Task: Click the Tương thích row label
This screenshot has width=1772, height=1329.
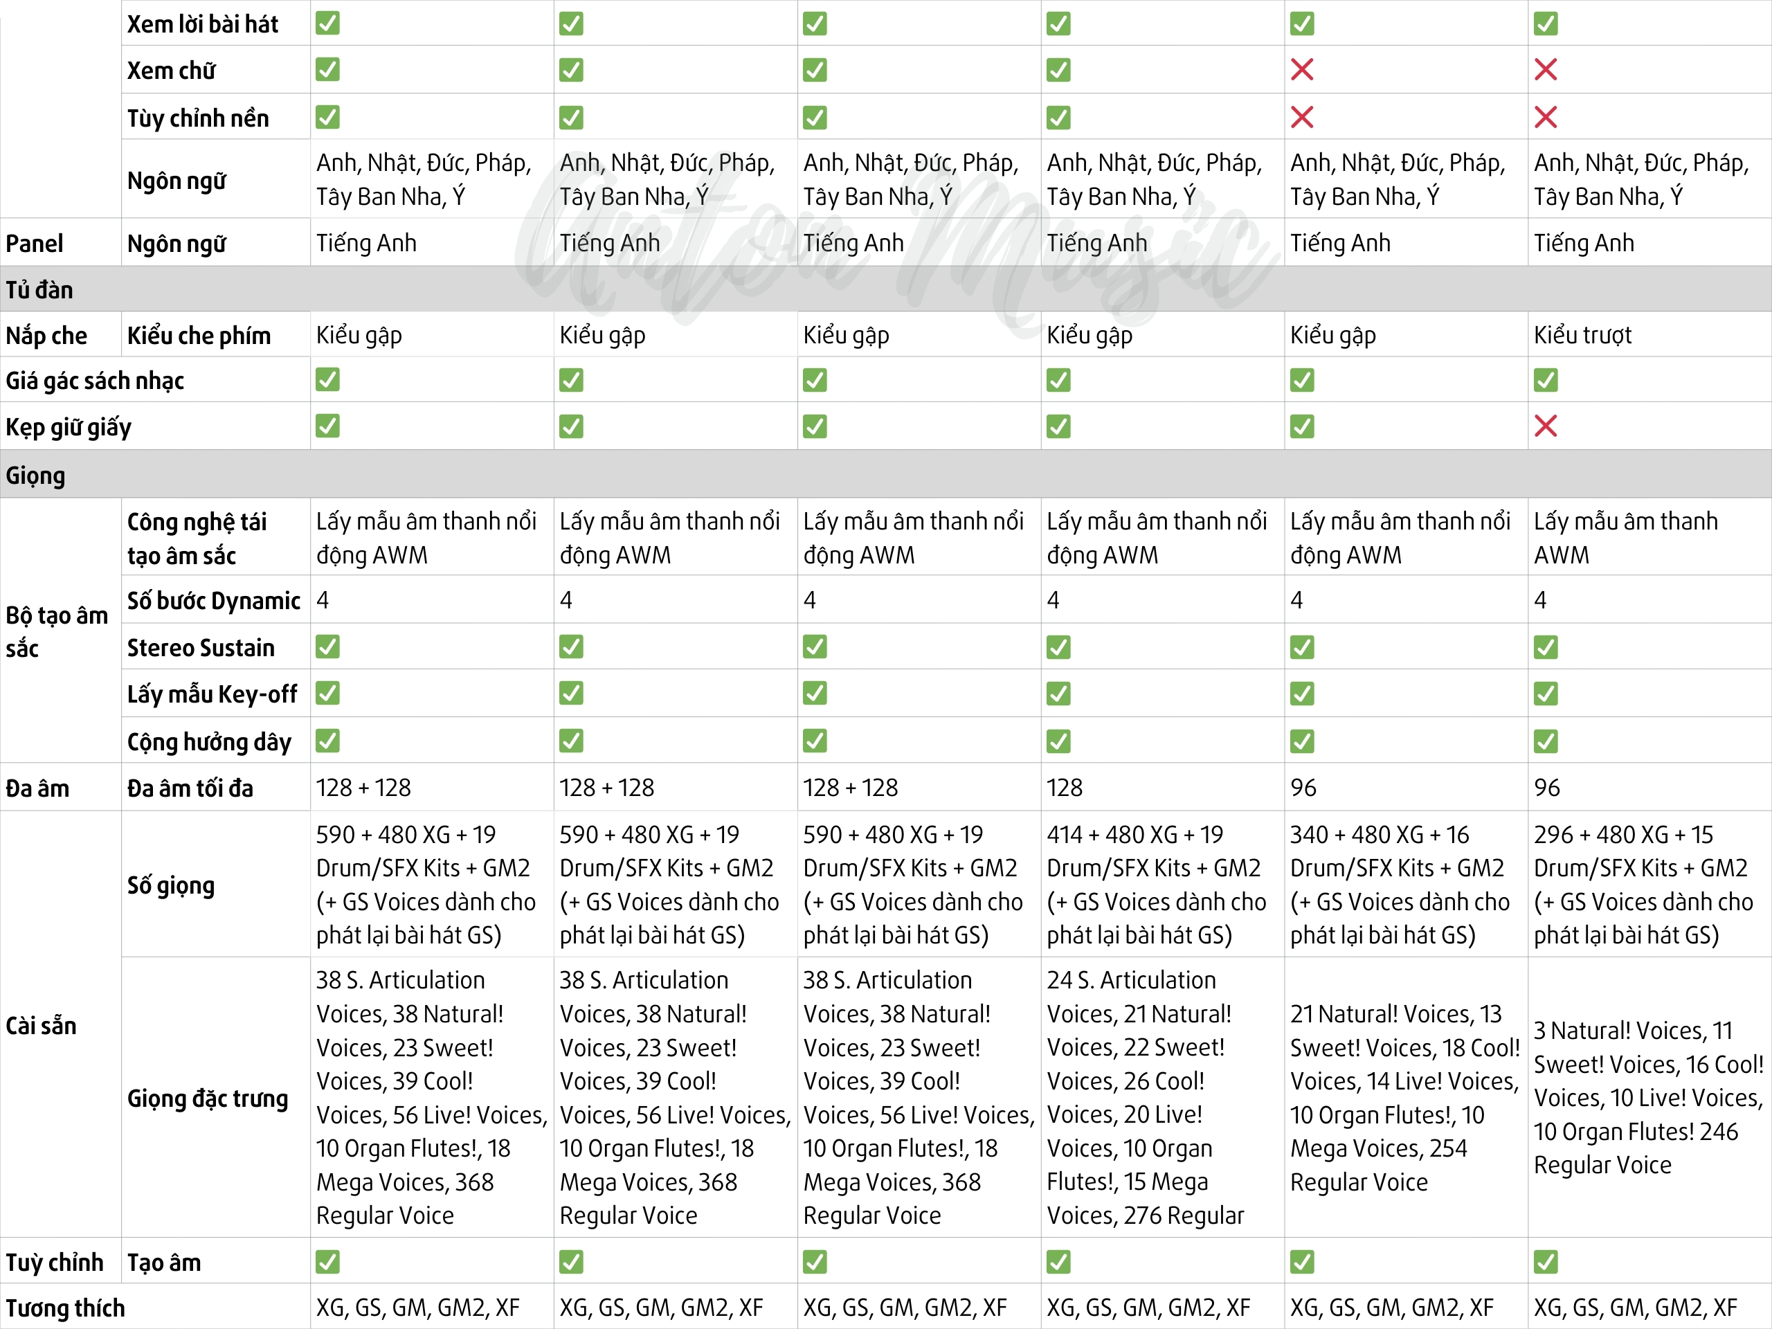Action: point(66,1308)
